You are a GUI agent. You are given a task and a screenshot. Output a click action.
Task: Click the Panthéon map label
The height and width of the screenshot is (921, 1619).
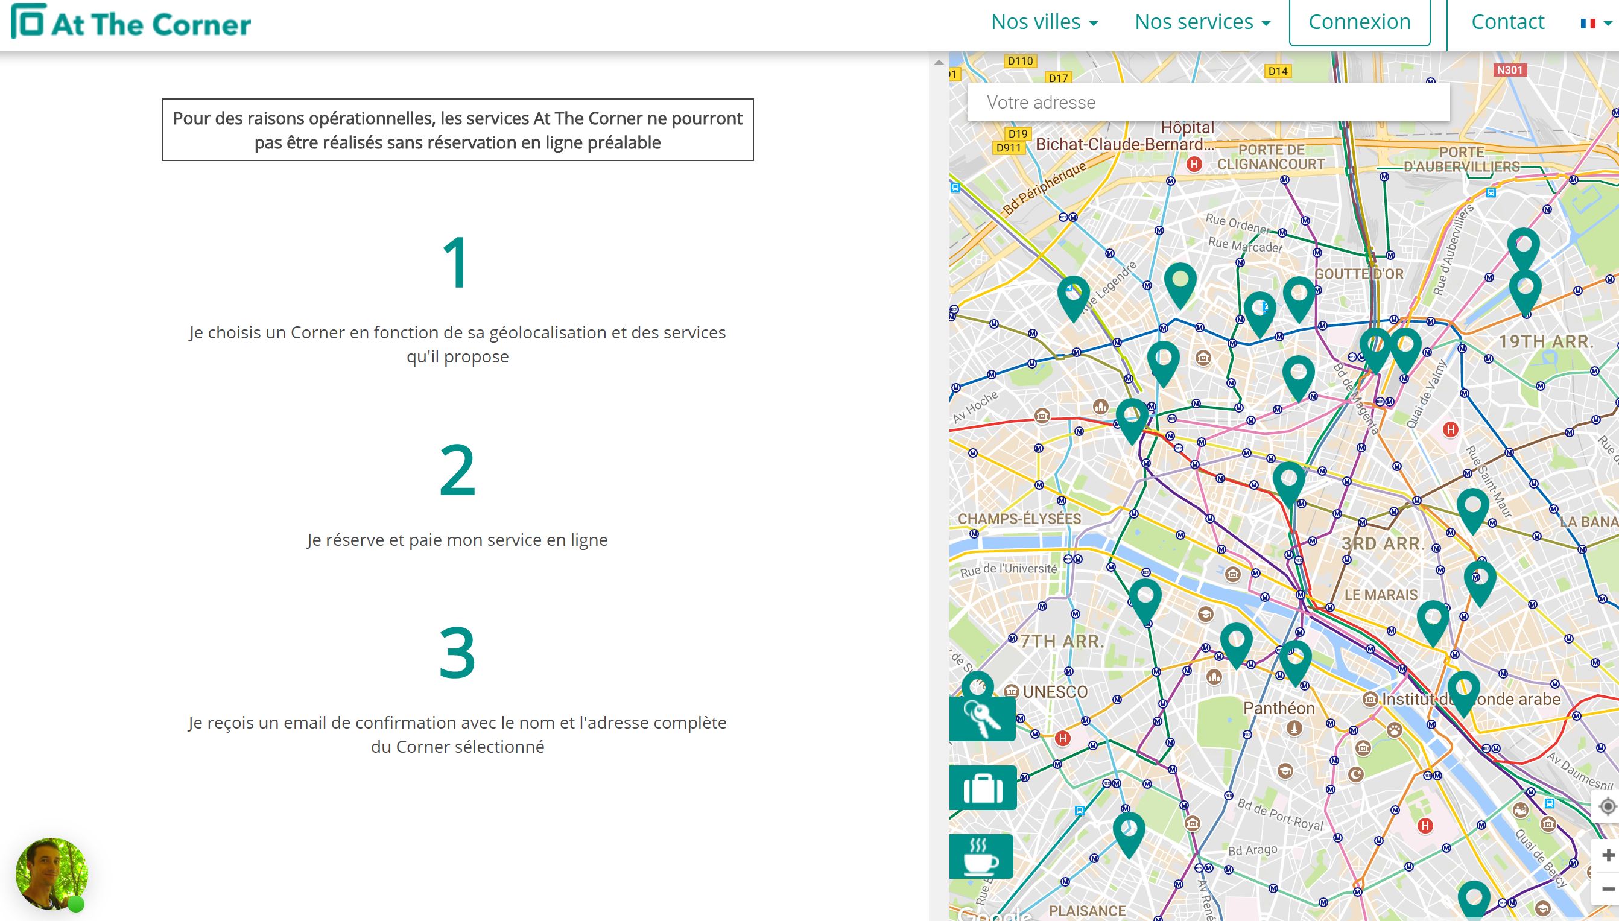(1278, 708)
